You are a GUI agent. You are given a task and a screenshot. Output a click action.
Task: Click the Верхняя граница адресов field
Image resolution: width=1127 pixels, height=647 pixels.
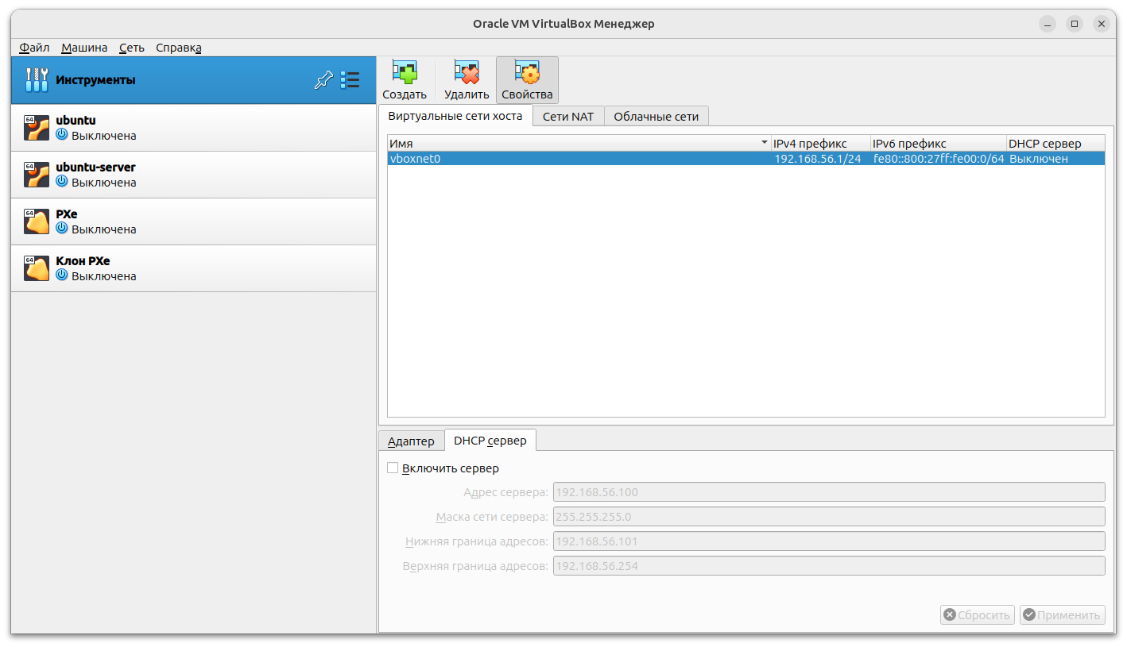click(829, 566)
